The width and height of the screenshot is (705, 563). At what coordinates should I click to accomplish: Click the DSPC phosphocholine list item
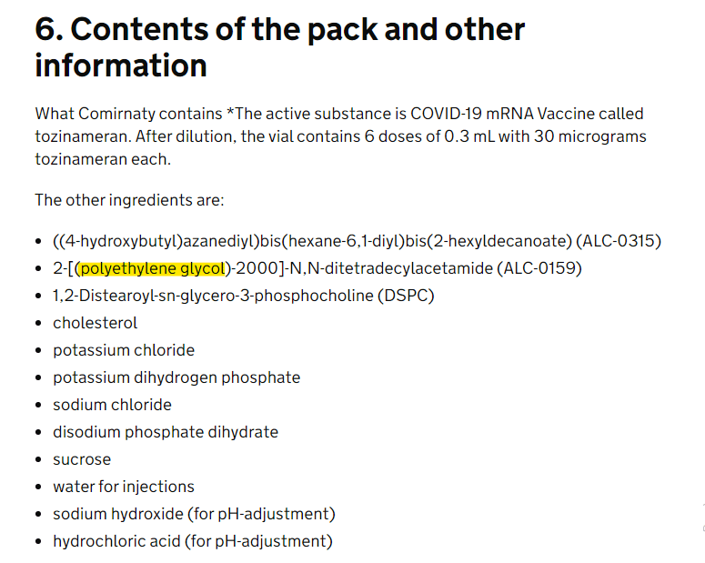(243, 296)
